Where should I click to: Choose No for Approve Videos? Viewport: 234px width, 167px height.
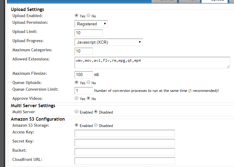(x=88, y=98)
